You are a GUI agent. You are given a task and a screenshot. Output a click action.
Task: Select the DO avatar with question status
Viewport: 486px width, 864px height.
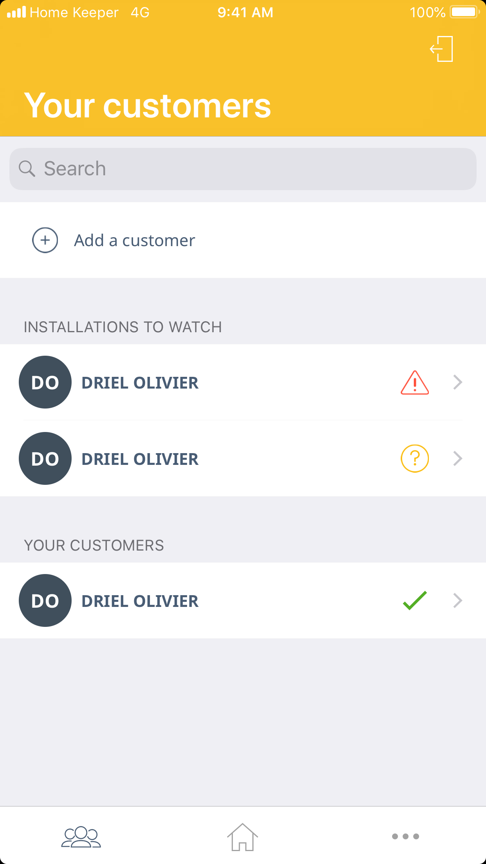(45, 459)
